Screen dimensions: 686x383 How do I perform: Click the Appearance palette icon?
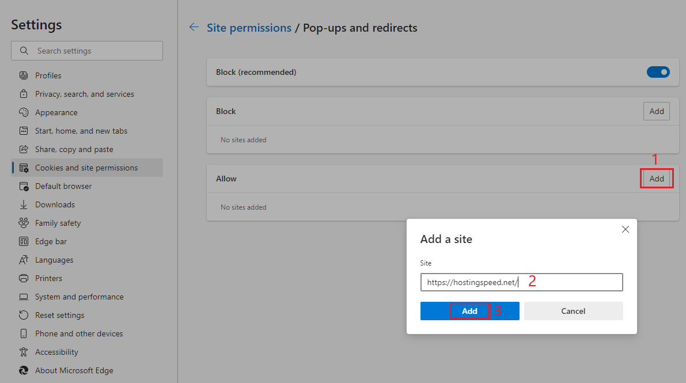pyautogui.click(x=24, y=112)
